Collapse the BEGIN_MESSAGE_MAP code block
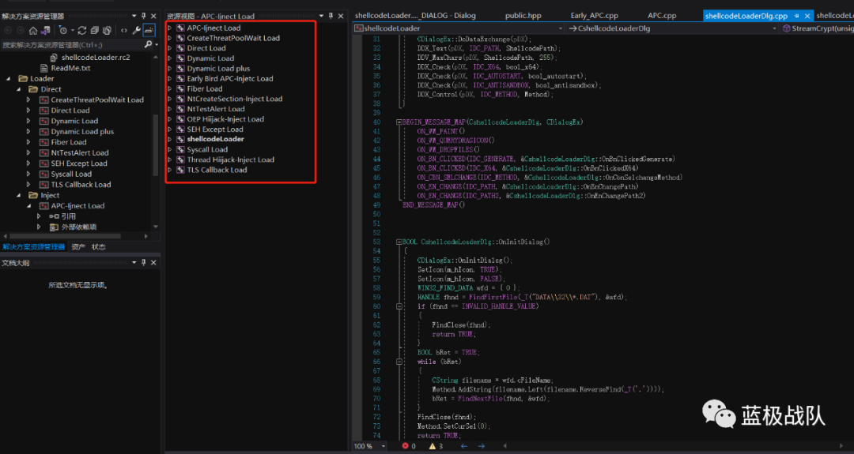This screenshot has height=454, width=854. pos(399,122)
